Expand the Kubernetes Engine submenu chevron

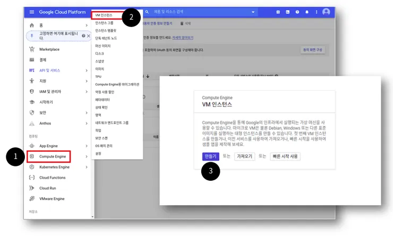click(x=87, y=167)
